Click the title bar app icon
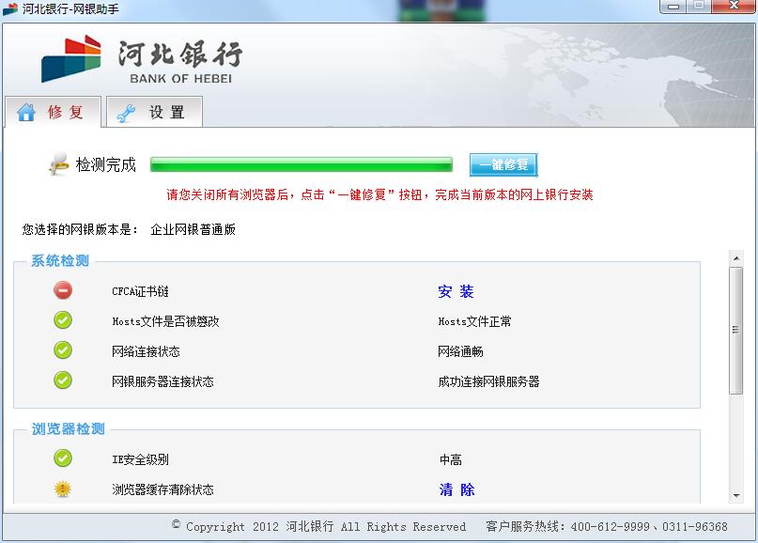Viewport: 758px width, 543px height. tap(10, 8)
